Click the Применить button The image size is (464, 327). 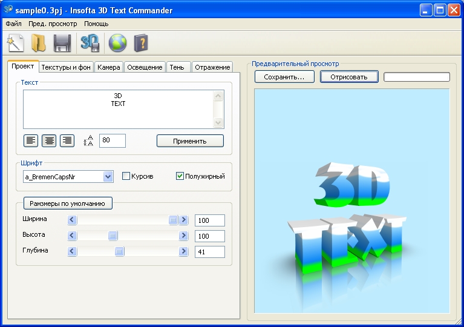(x=190, y=141)
